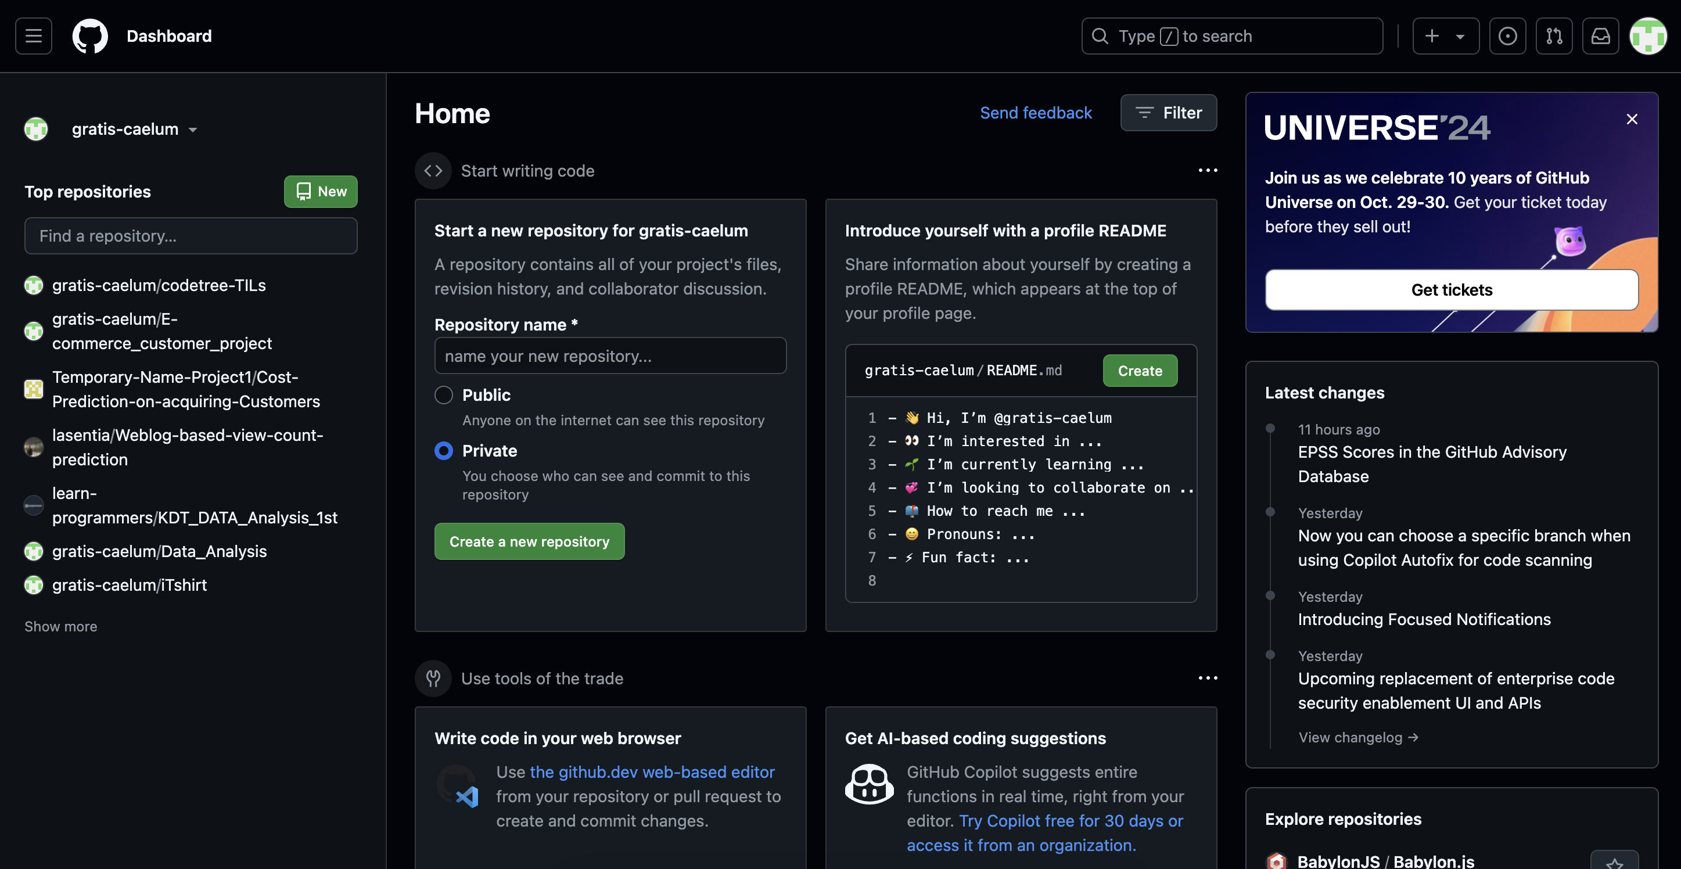Viewport: 1681px width, 869px height.
Task: Open Use tools of the trade menu
Action: coord(1207,678)
